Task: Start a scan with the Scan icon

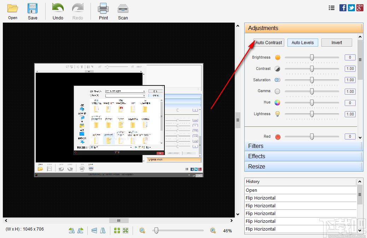Action: coord(123,8)
